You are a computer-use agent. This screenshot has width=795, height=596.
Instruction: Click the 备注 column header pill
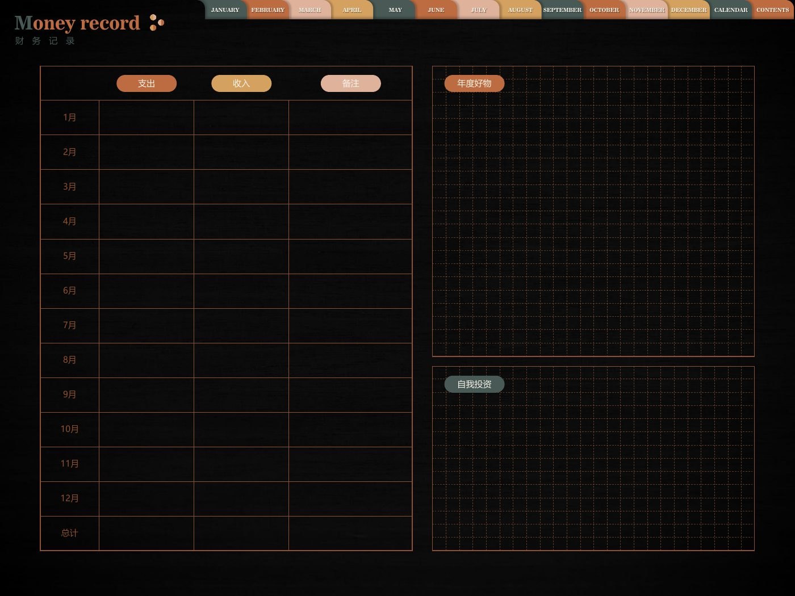tap(351, 83)
